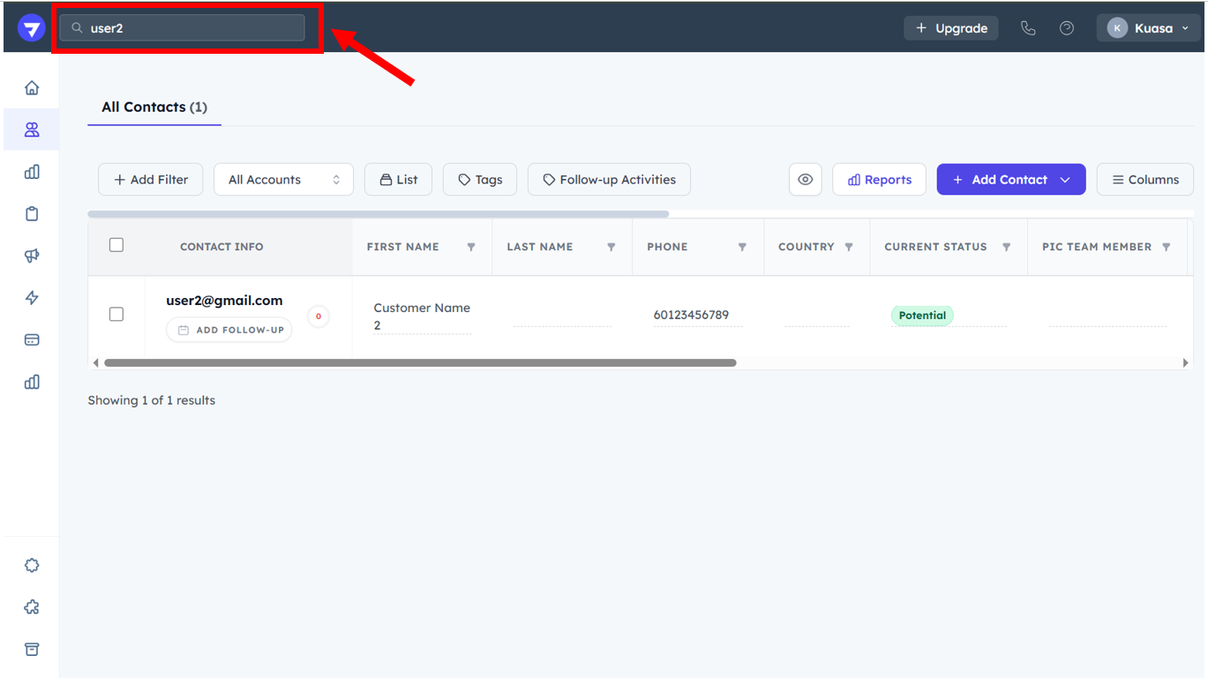Open the help question mark icon
Image resolution: width=1208 pixels, height=678 pixels.
click(x=1067, y=28)
